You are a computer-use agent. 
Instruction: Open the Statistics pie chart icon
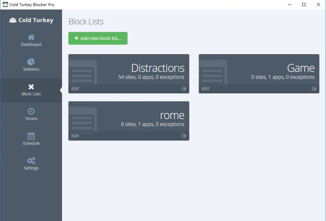coord(31,61)
